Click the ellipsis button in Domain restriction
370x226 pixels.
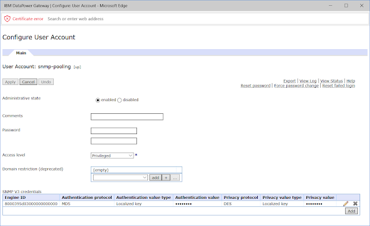tap(175, 177)
